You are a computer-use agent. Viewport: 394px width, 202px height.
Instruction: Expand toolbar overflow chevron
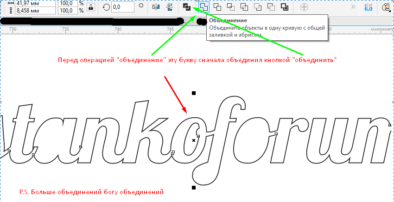click(354, 7)
